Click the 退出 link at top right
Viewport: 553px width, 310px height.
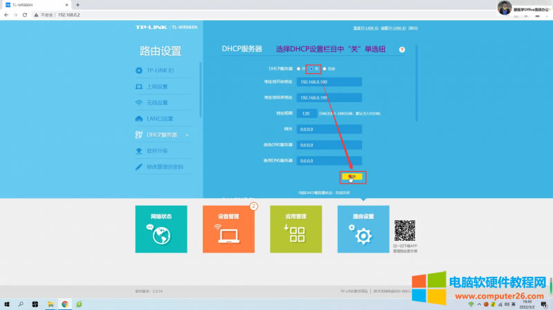click(x=413, y=28)
